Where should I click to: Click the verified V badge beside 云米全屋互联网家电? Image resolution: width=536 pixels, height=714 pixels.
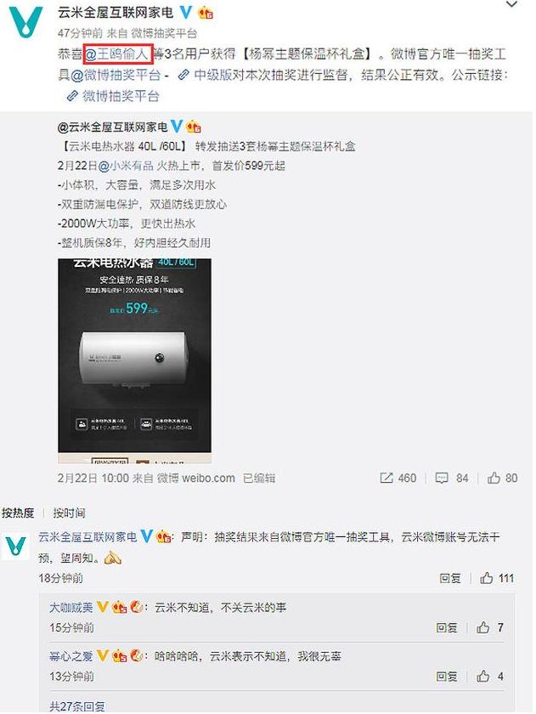pos(185,12)
